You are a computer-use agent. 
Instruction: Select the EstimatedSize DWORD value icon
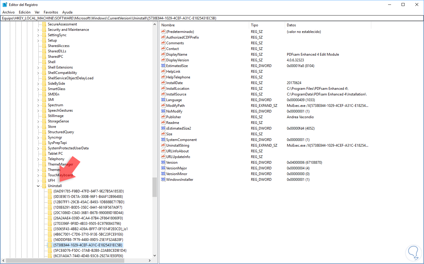163,66
